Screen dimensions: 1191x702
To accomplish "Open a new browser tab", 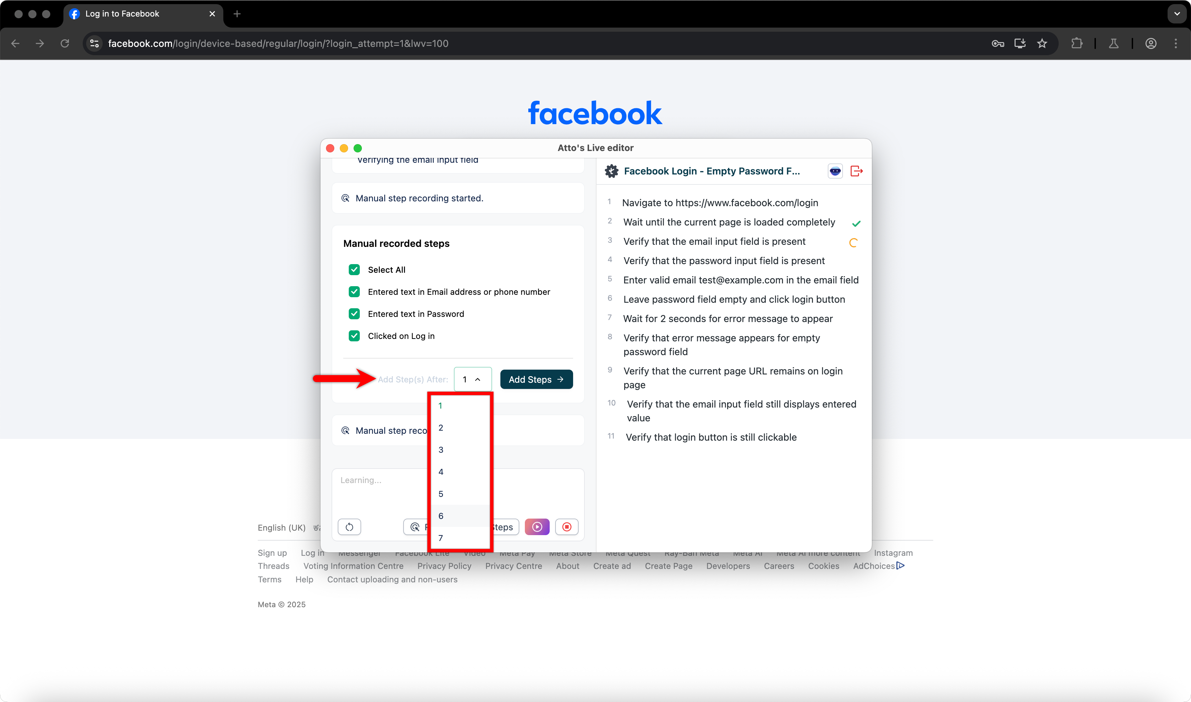I will pyautogui.click(x=237, y=14).
